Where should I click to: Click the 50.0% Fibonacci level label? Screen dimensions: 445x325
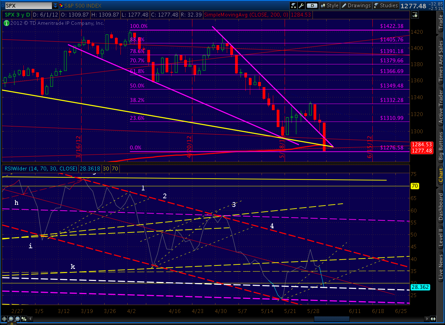(x=137, y=86)
